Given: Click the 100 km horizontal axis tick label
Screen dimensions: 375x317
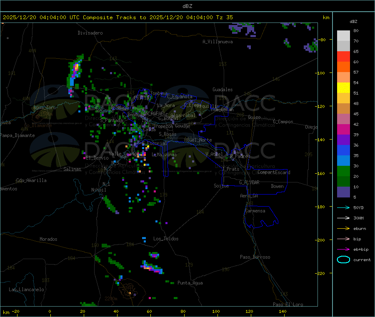Looking at the screenshot, I should 216,311.
